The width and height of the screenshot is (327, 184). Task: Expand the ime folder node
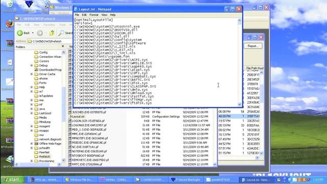pos(32,100)
